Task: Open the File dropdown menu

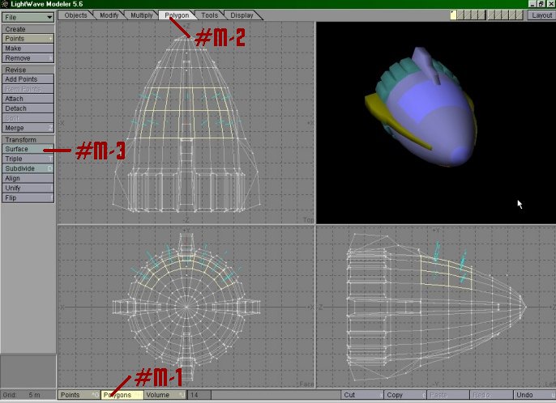Action: (x=28, y=16)
